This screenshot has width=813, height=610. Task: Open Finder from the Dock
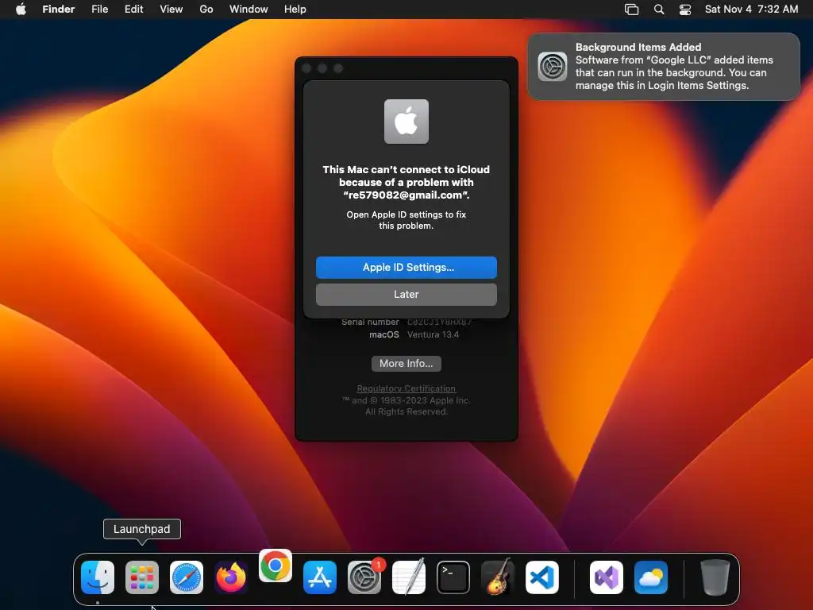(x=98, y=577)
